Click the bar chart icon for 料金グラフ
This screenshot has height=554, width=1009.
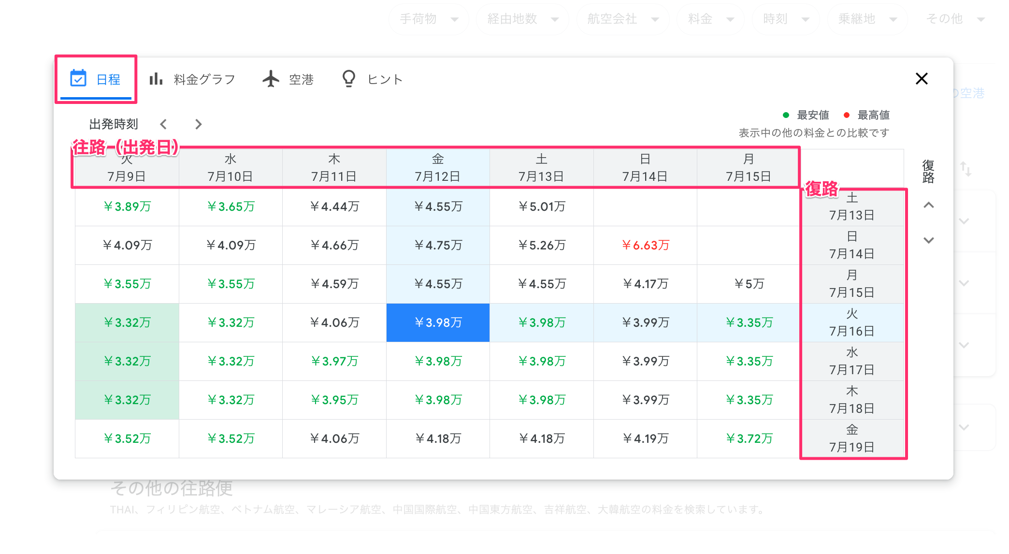coord(156,79)
